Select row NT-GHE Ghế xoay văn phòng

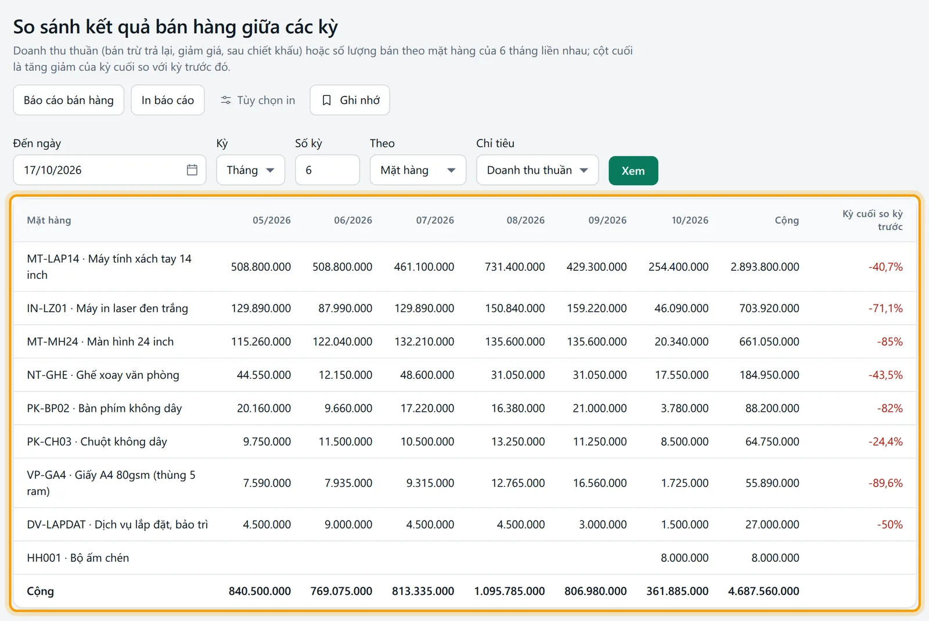(465, 375)
